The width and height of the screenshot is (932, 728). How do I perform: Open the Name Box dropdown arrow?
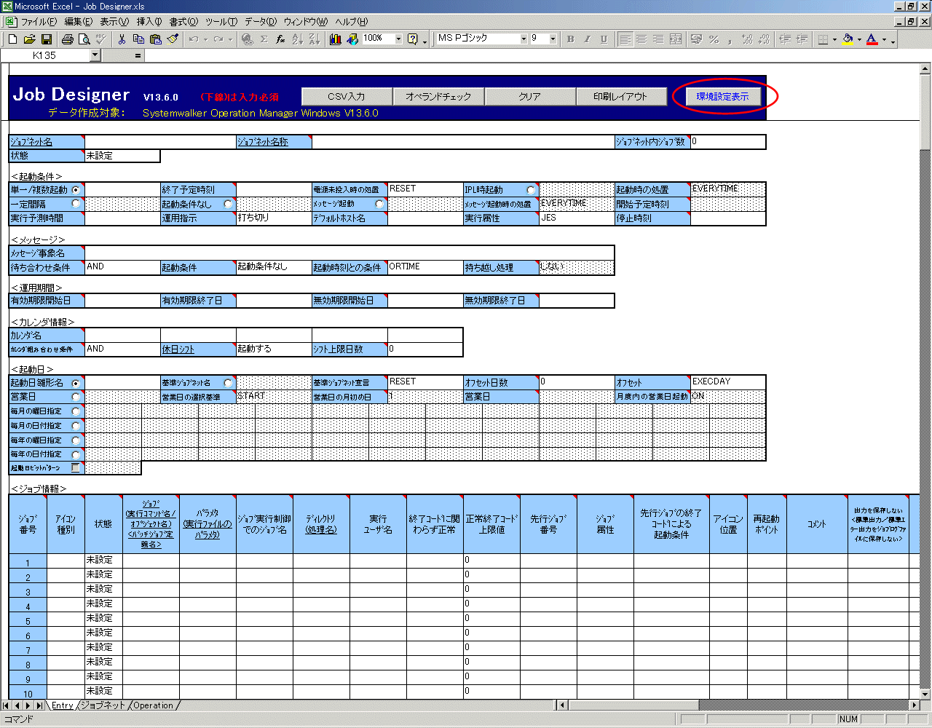(x=95, y=55)
